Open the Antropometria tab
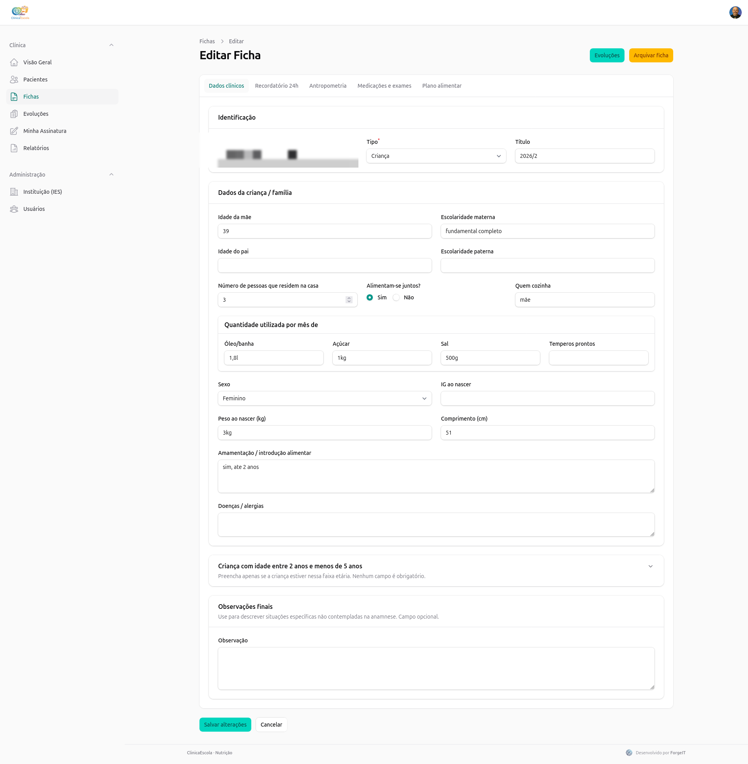 pos(328,86)
